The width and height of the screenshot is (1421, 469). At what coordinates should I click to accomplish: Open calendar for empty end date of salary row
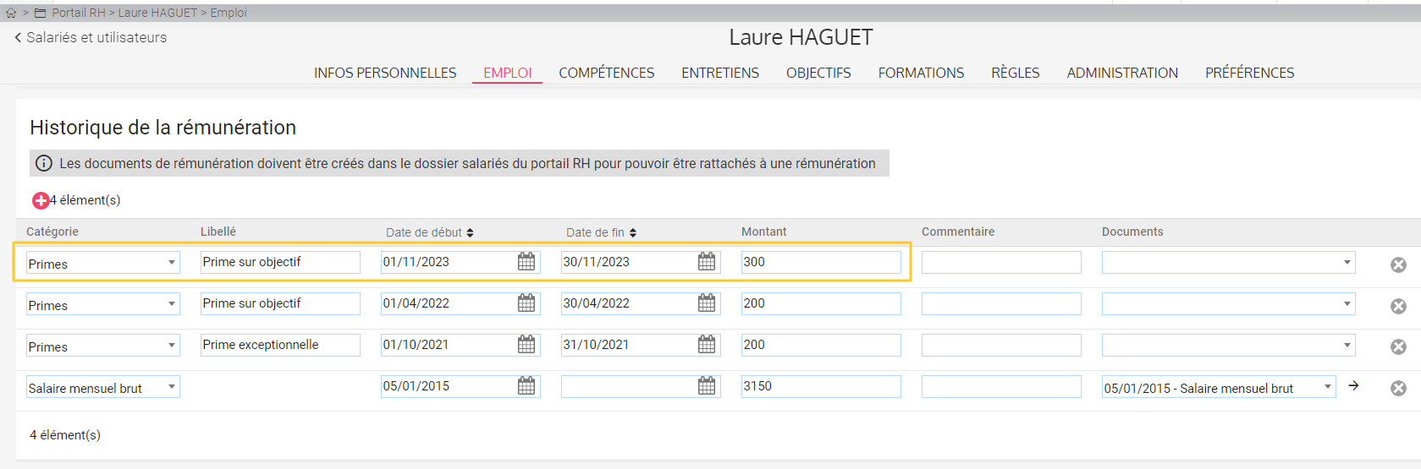707,386
